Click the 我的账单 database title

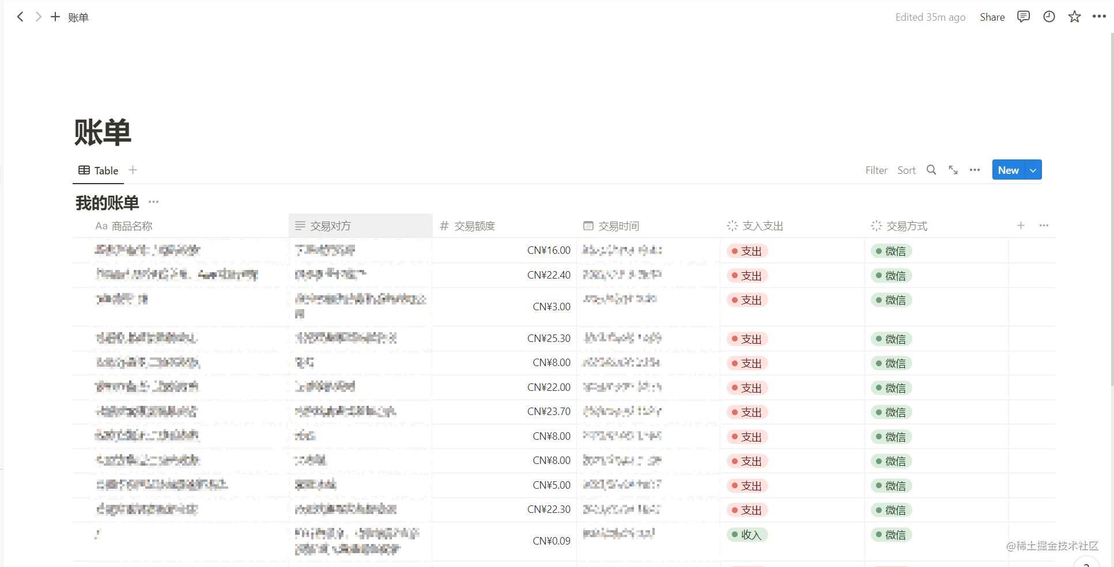pyautogui.click(x=107, y=203)
